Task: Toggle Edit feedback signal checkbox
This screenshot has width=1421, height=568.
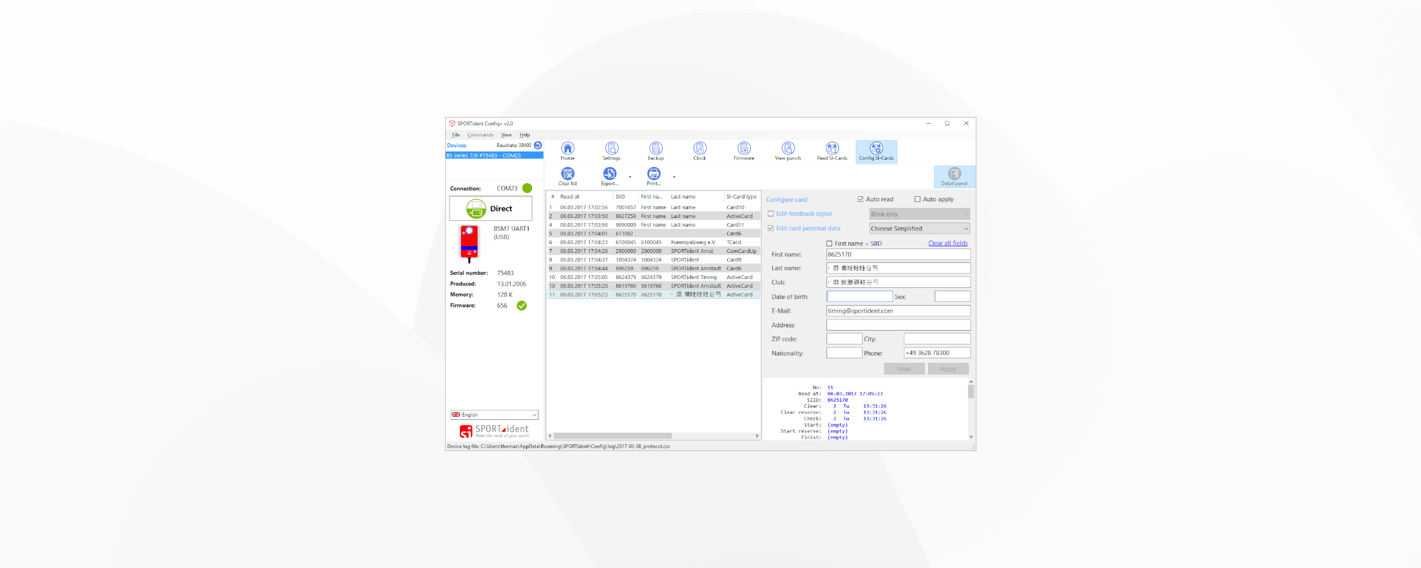Action: [x=770, y=214]
